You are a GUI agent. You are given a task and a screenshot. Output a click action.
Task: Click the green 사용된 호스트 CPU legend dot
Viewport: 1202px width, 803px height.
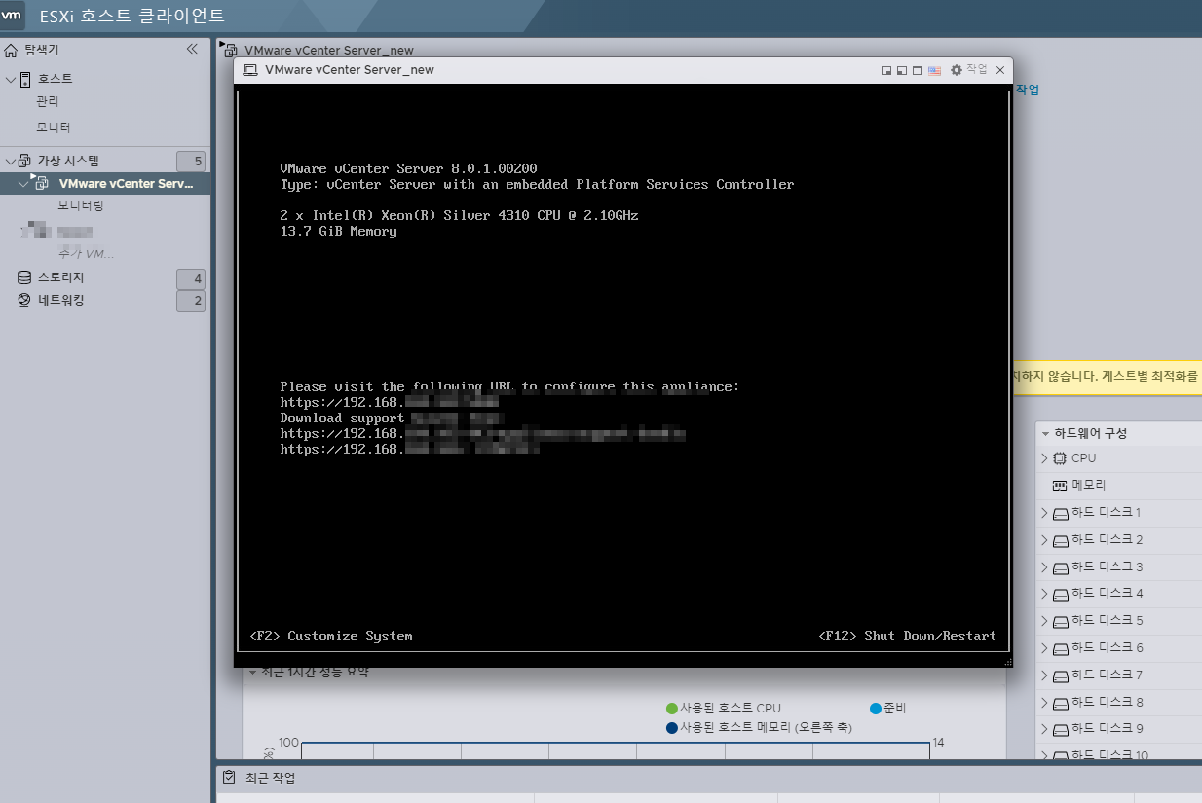(672, 709)
